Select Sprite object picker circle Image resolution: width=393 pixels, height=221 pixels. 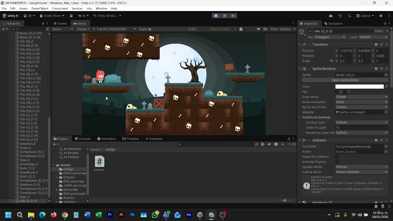click(x=386, y=75)
